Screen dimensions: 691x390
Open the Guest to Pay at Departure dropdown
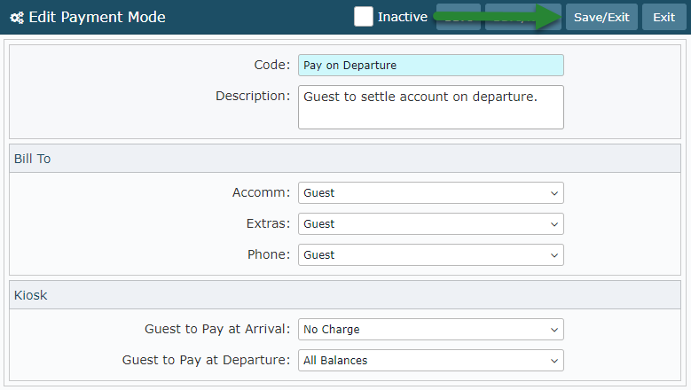430,361
